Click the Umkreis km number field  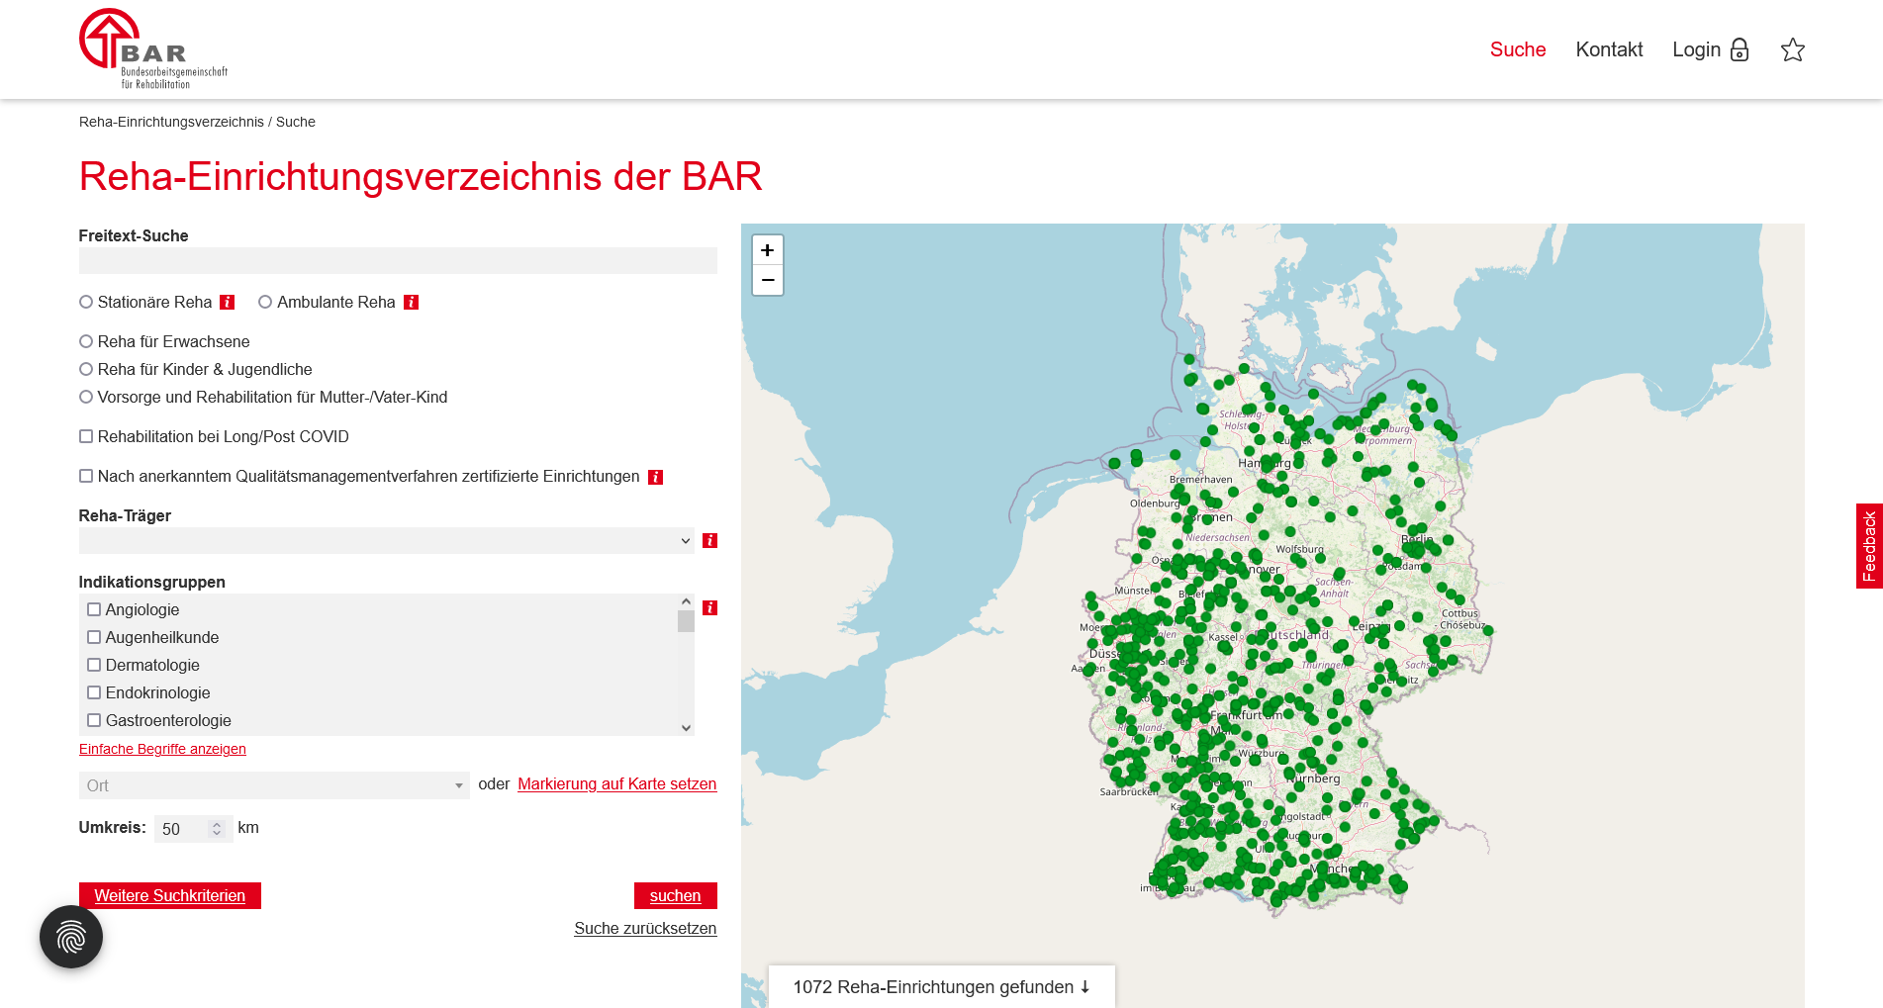click(193, 829)
